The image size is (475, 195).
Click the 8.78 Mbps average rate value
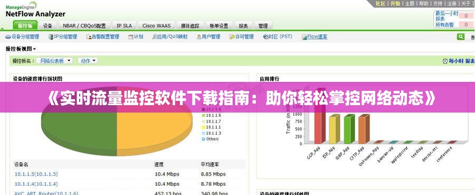coord(213,184)
